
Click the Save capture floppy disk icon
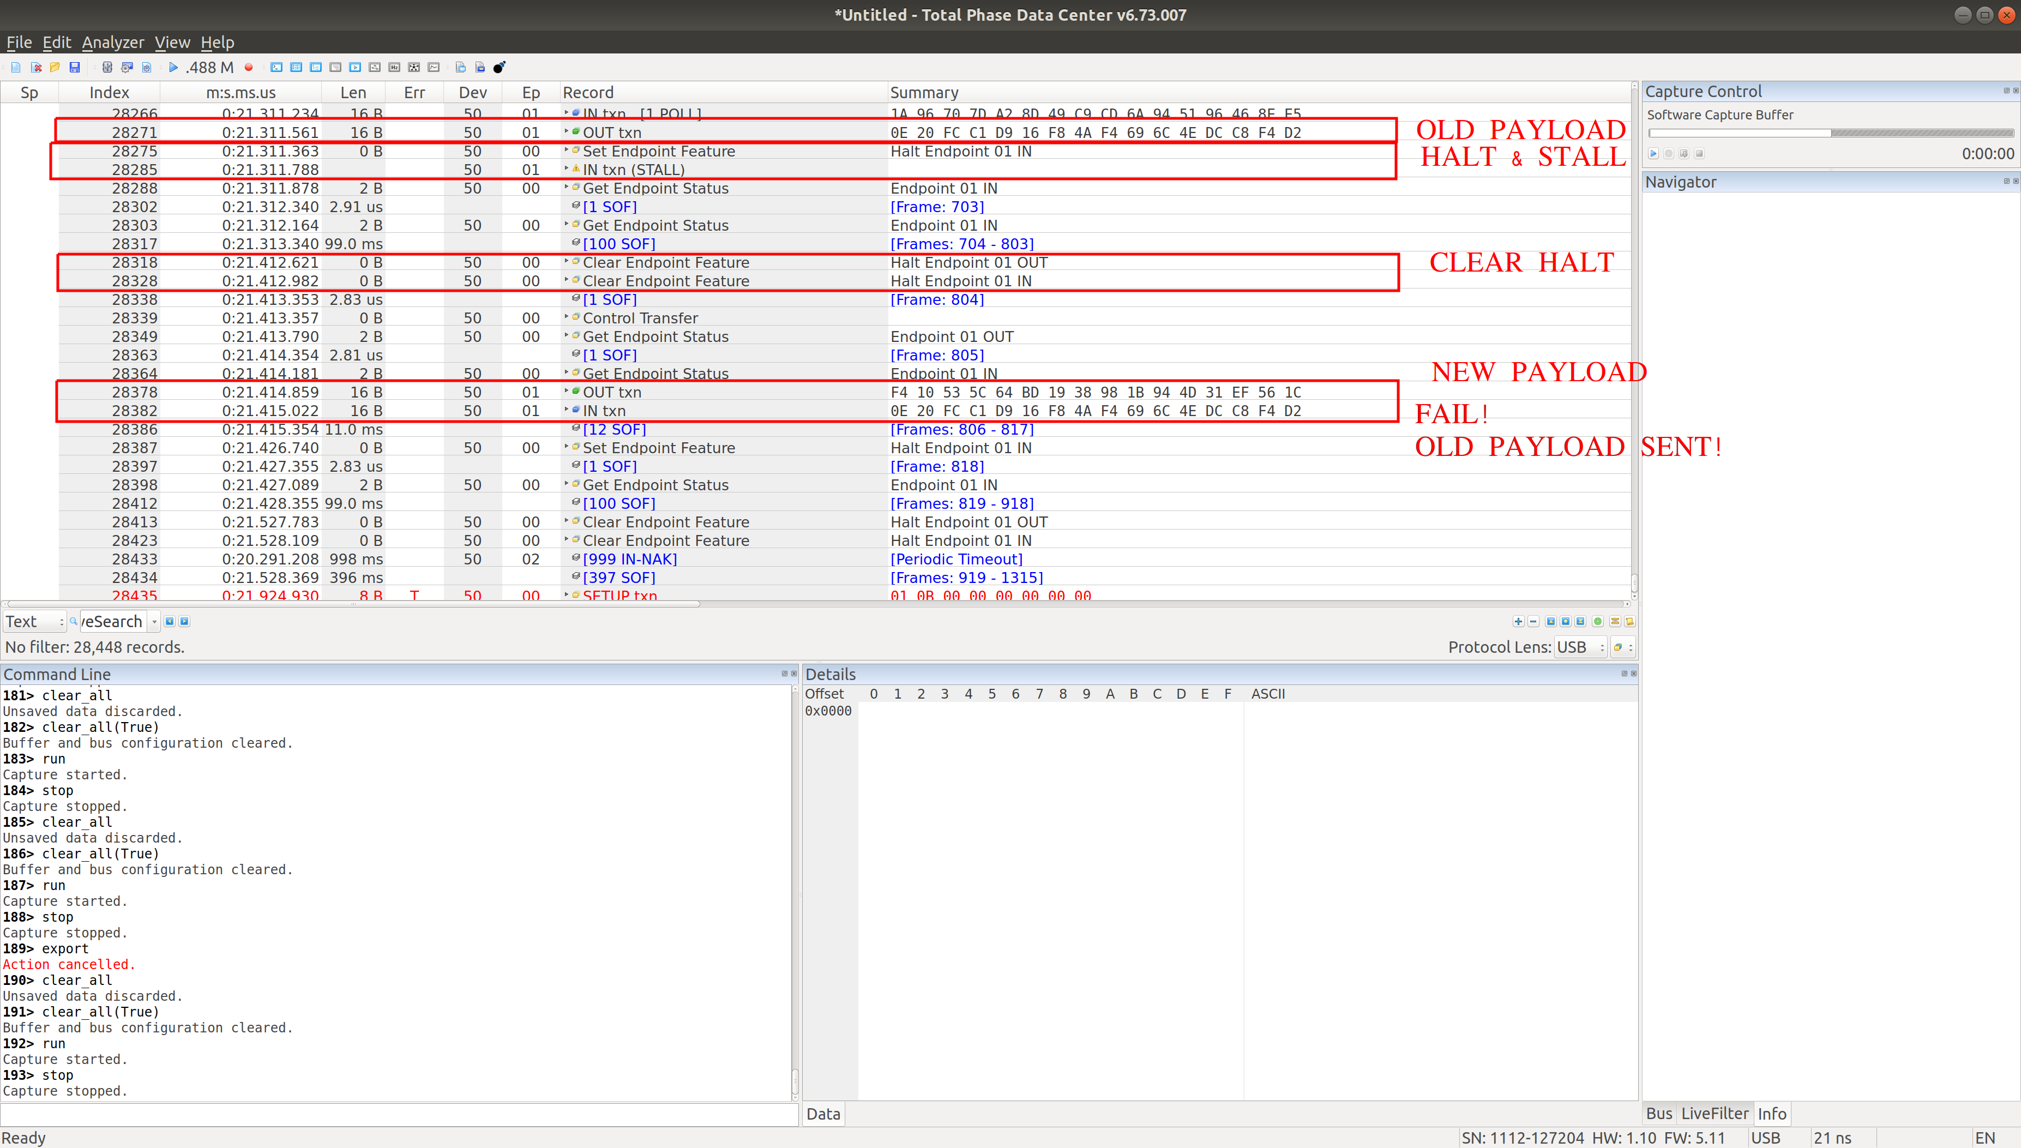tap(75, 67)
